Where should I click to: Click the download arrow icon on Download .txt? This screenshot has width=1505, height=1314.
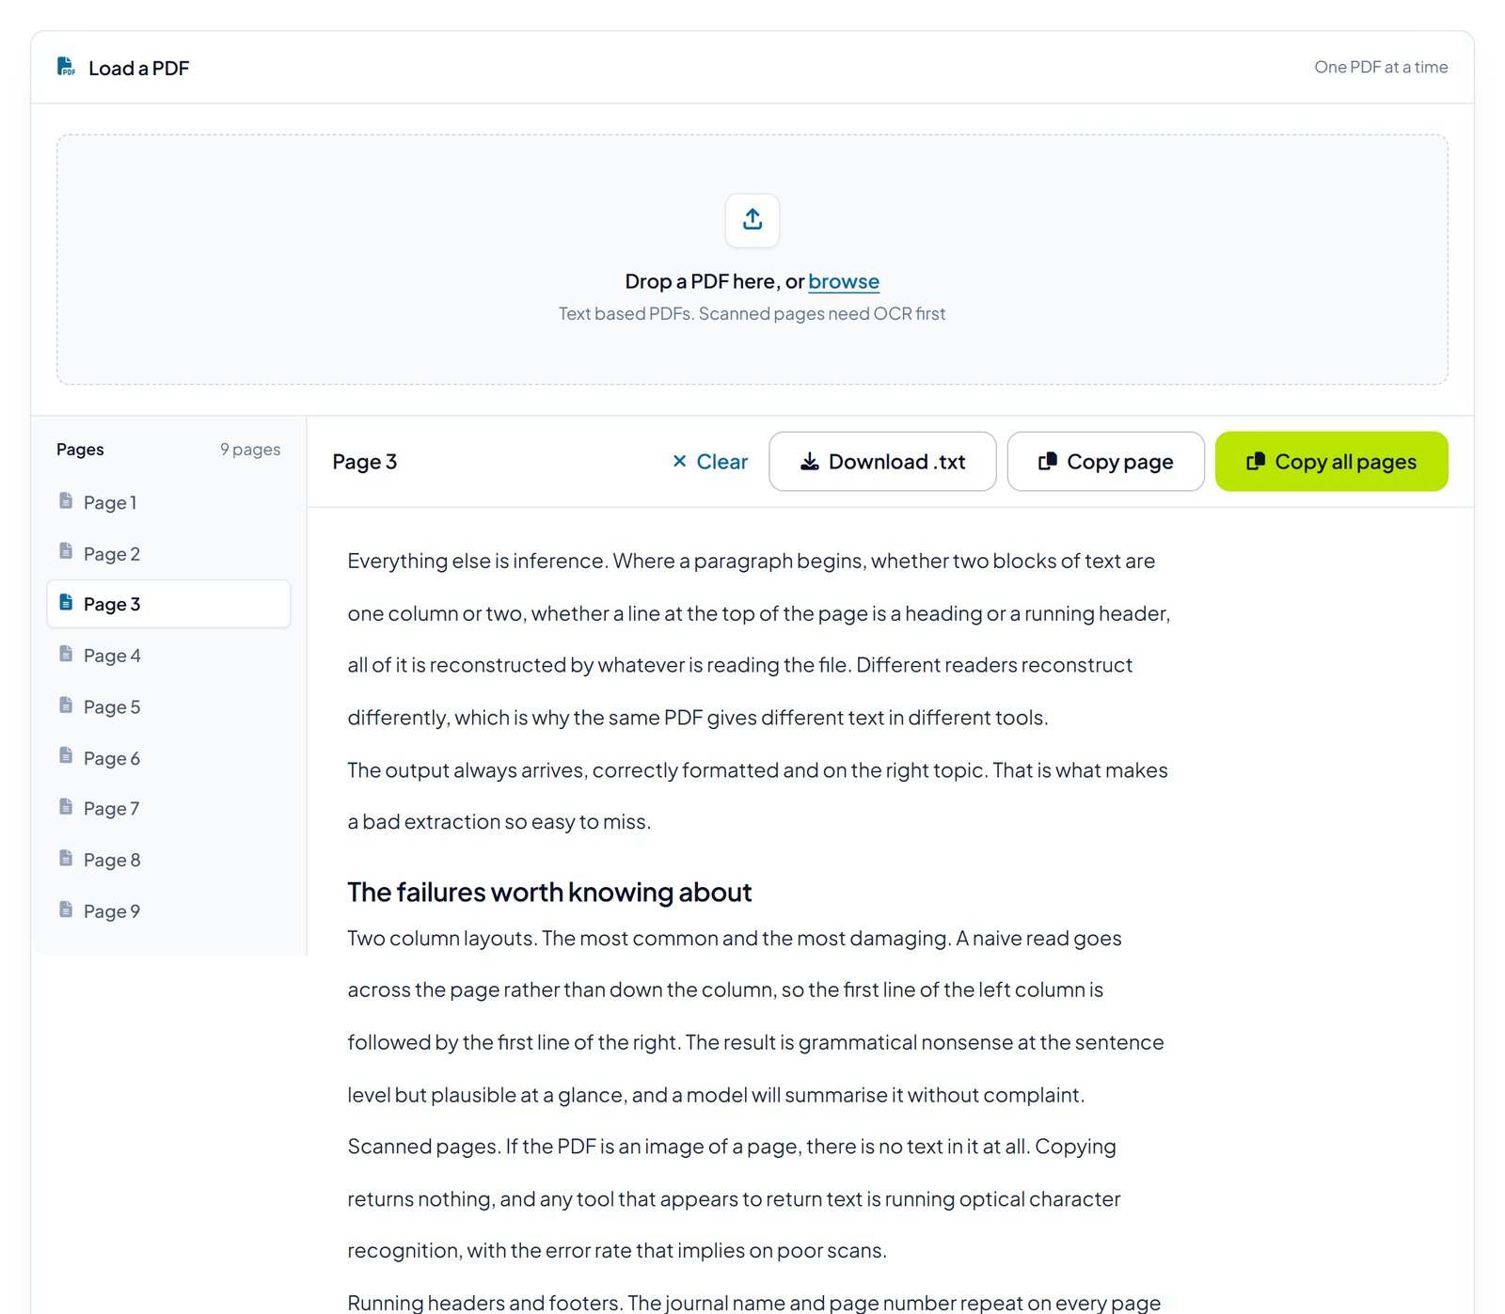(809, 461)
